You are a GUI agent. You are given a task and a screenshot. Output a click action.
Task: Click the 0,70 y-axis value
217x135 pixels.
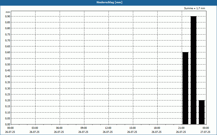coord(8,40)
